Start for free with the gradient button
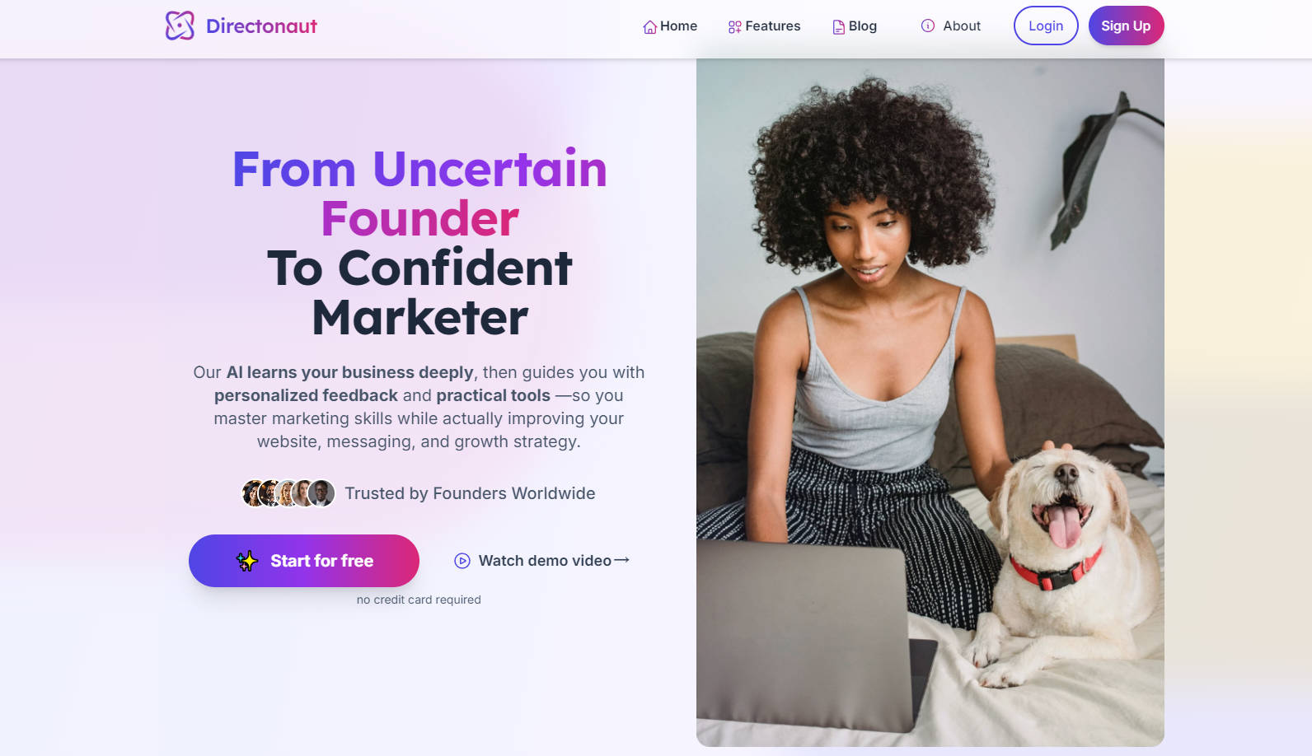Image resolution: width=1312 pixels, height=756 pixels. tap(304, 561)
